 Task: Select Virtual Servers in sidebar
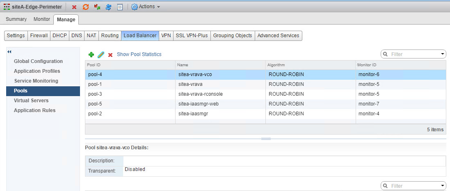point(31,101)
